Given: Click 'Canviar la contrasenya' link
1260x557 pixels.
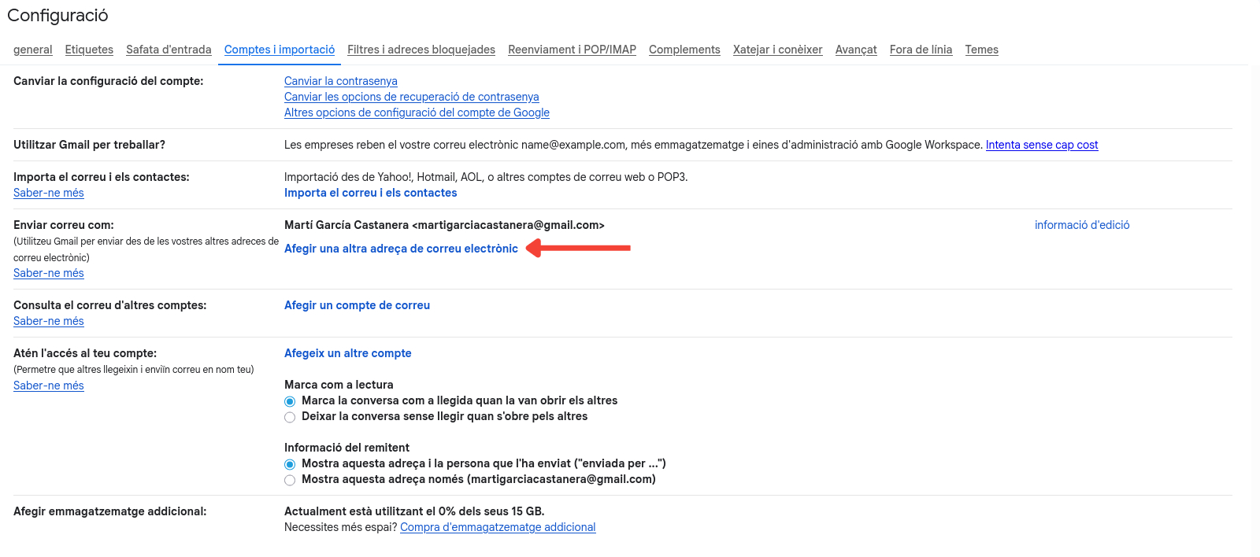Looking at the screenshot, I should 340,81.
